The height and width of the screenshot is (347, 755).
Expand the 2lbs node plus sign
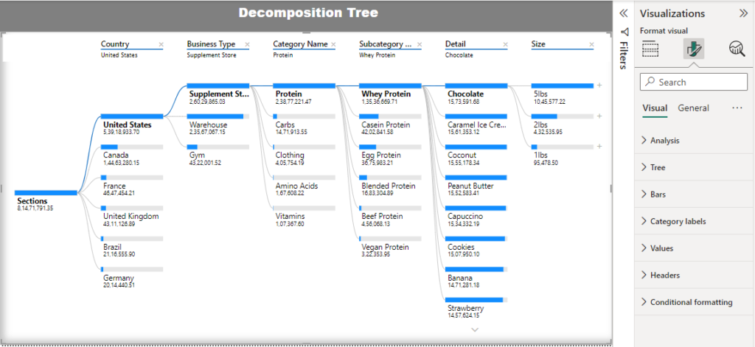pos(599,116)
